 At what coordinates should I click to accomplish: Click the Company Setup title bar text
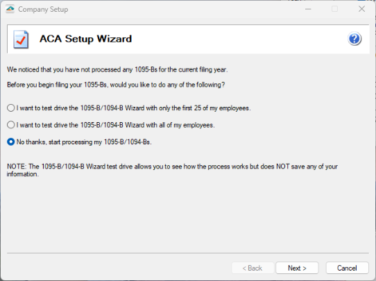[43, 9]
